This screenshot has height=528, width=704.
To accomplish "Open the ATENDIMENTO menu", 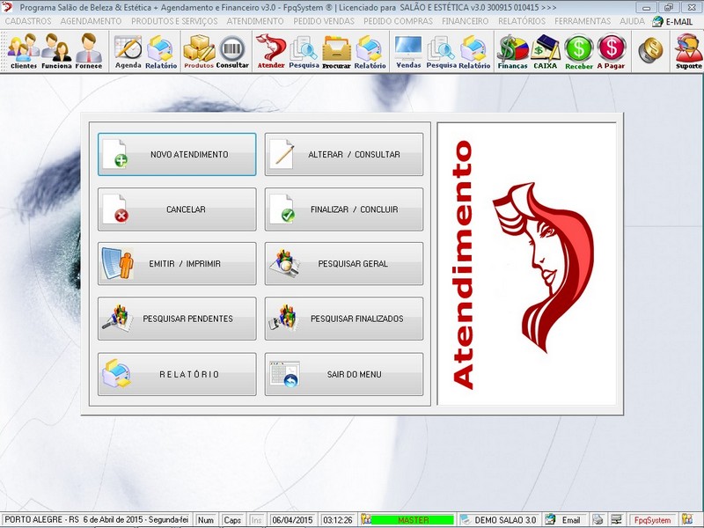I will tap(255, 21).
